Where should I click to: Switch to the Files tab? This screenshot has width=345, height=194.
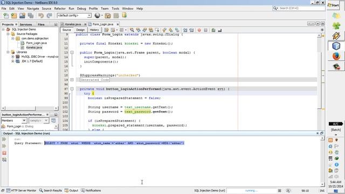tap(41, 24)
